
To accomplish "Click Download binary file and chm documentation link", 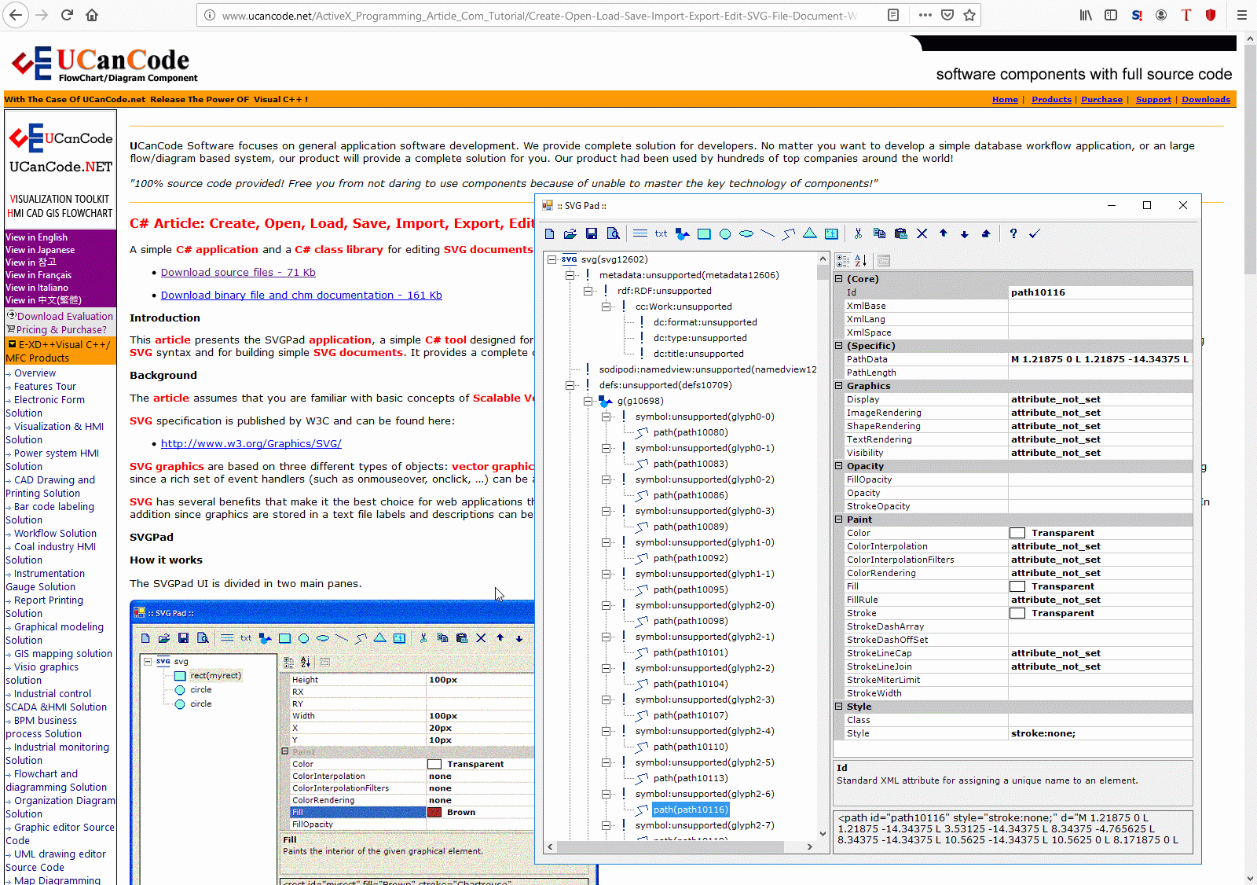I will coord(302,296).
